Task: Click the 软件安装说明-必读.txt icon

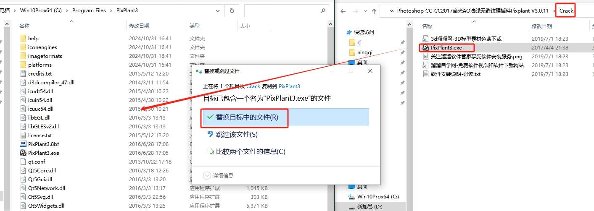Action: (x=426, y=74)
